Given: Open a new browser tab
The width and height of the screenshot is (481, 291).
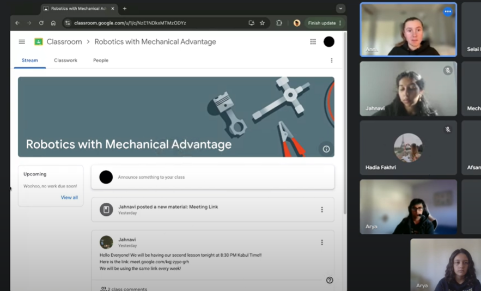Looking at the screenshot, I should tap(125, 9).
